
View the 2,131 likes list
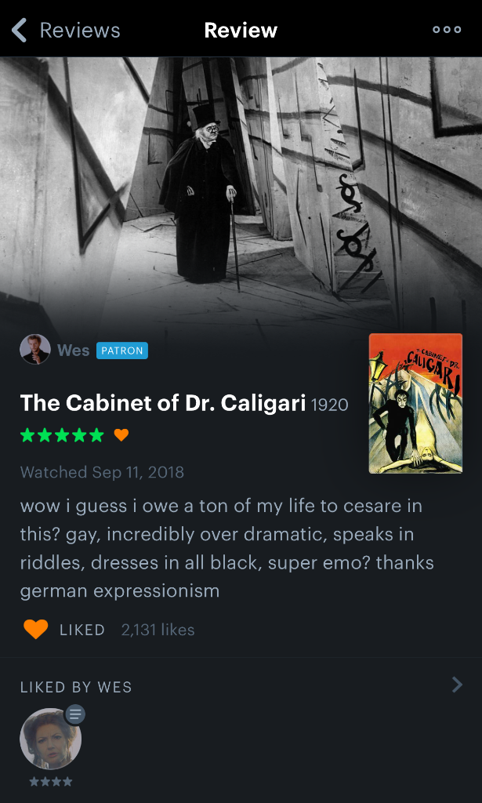158,630
